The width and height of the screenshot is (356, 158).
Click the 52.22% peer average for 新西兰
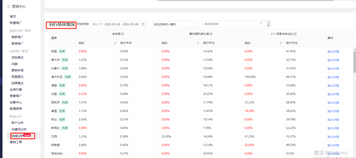coord(291,128)
